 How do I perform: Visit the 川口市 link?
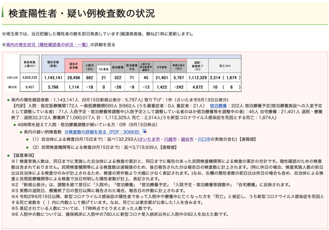pos(204,139)
